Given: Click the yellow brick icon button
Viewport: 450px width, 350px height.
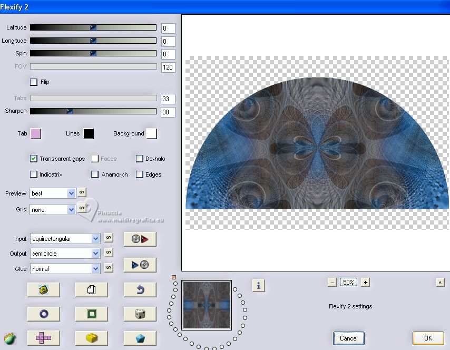Looking at the screenshot, I should pos(92,338).
